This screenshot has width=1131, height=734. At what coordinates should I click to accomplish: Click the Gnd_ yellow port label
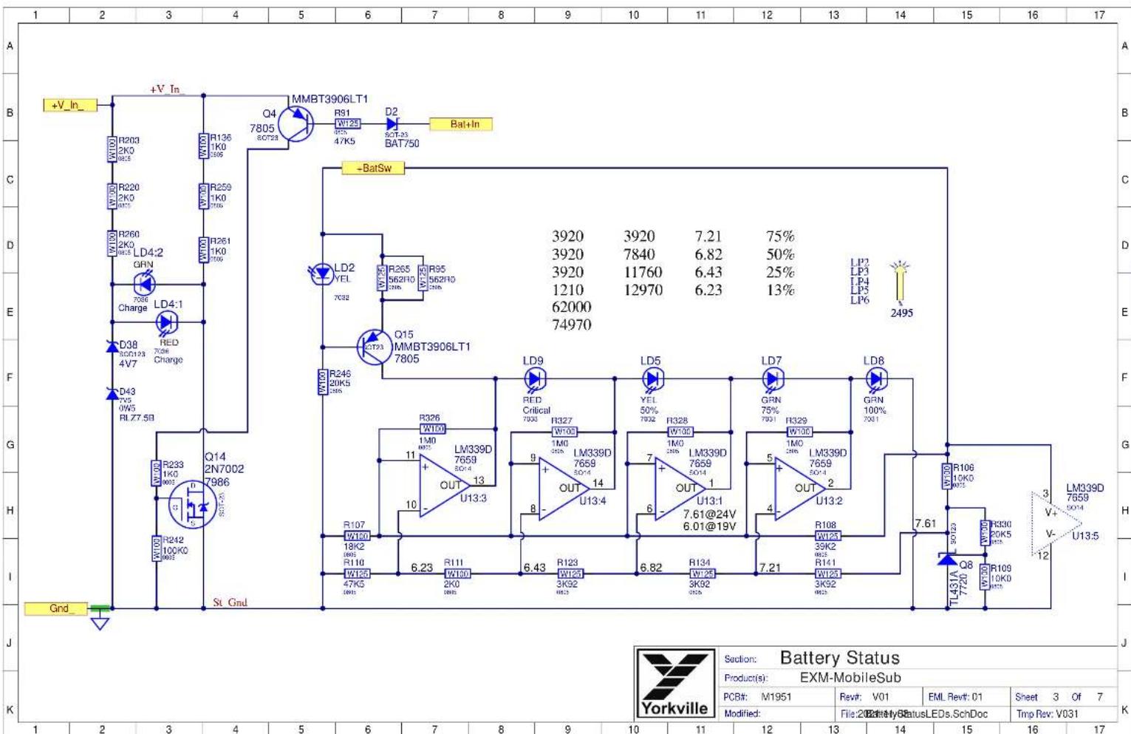[58, 609]
